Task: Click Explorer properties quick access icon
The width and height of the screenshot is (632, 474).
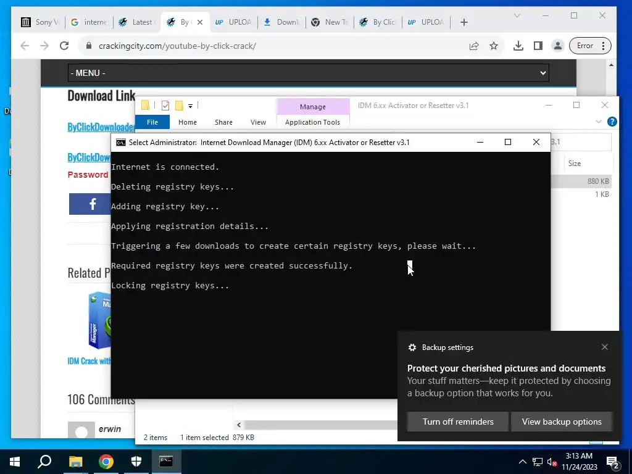Action: click(x=165, y=106)
